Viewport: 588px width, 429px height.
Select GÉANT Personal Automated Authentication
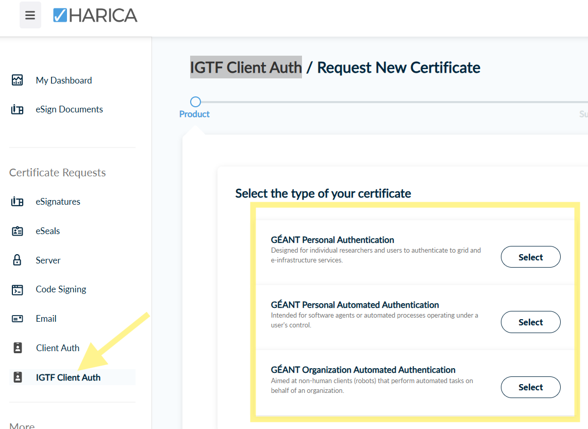pos(530,322)
